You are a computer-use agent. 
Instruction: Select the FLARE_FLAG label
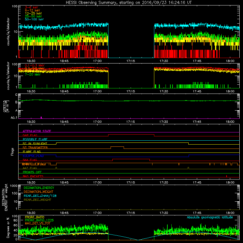click(32, 152)
